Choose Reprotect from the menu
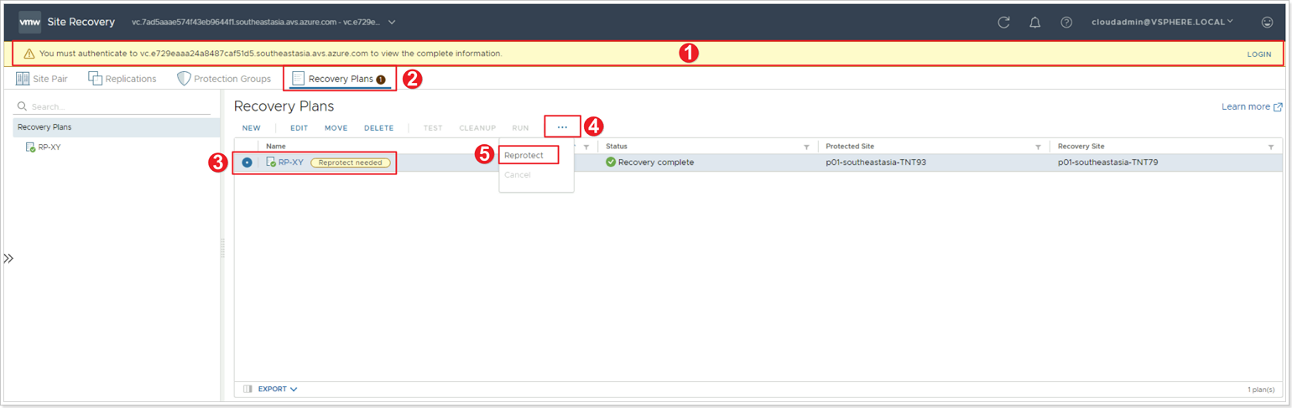 [x=524, y=155]
